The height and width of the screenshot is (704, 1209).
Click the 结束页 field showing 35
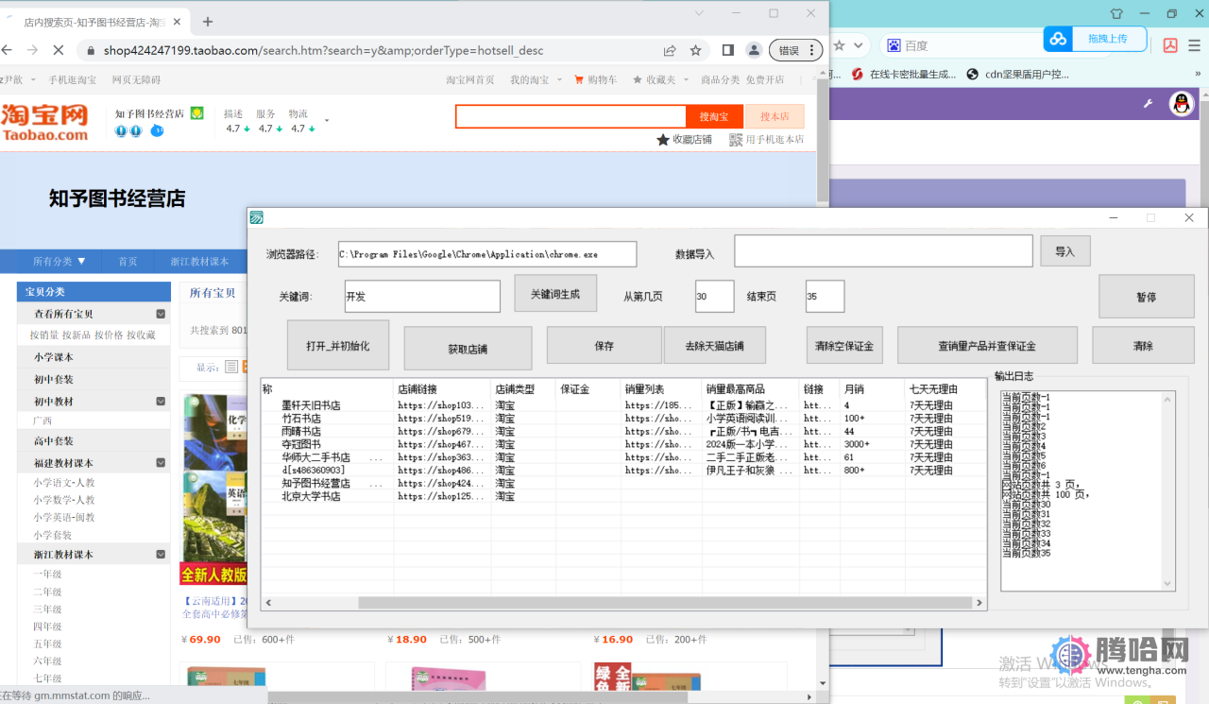pyautogui.click(x=825, y=296)
